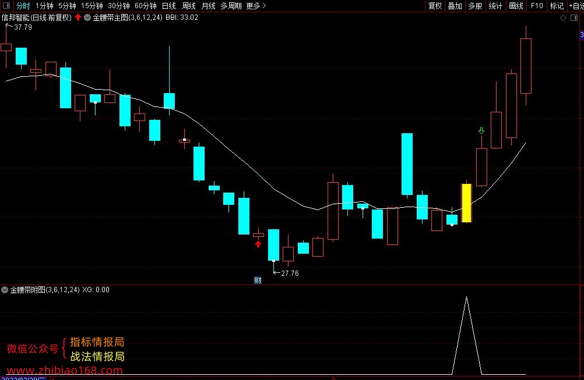The width and height of the screenshot is (584, 380).
Task: Click the 财 finance marker icon
Action: pyautogui.click(x=258, y=280)
